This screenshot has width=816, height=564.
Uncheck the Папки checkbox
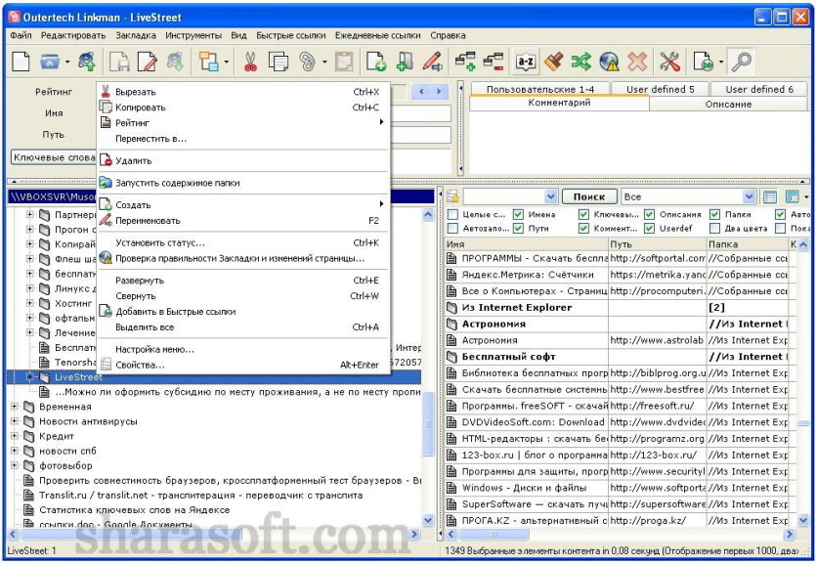pyautogui.click(x=715, y=214)
